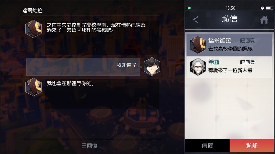Click the 已回覆 label on 希羅 row
The image size is (275, 154).
coord(248,62)
